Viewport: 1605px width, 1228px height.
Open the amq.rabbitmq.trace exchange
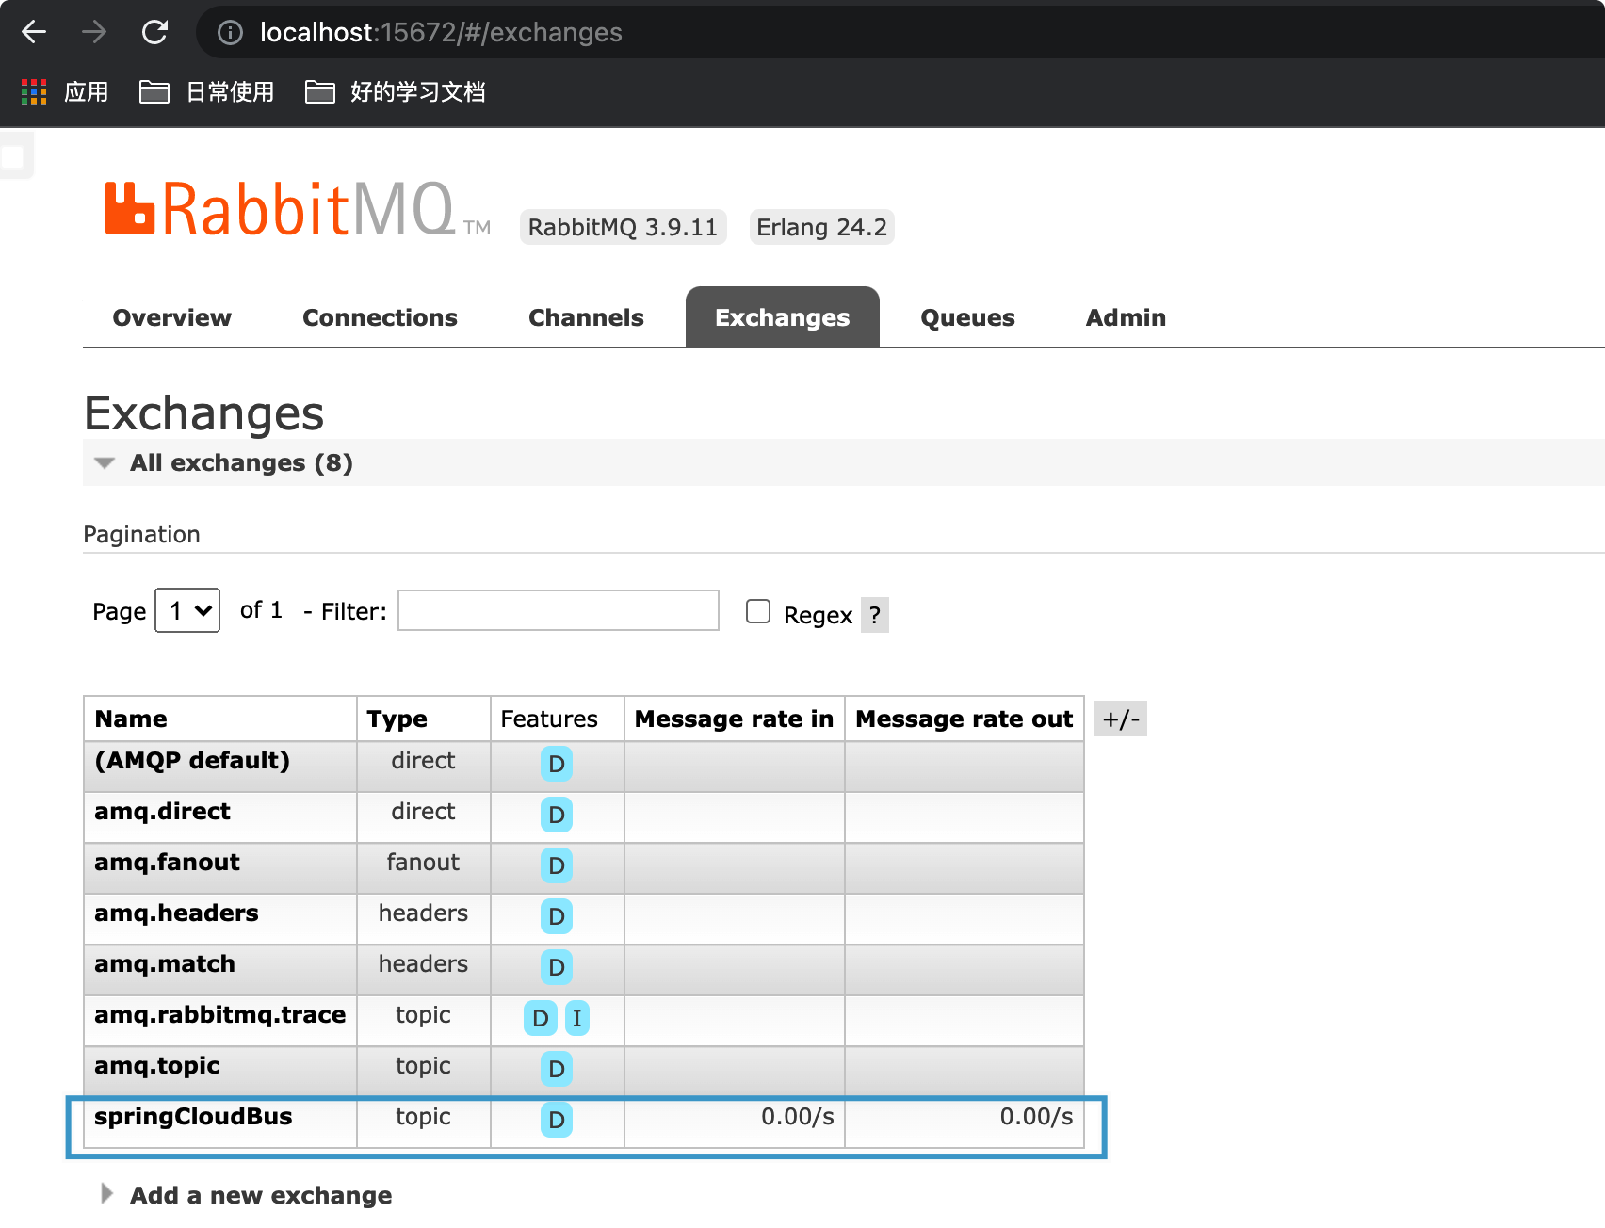(220, 1015)
